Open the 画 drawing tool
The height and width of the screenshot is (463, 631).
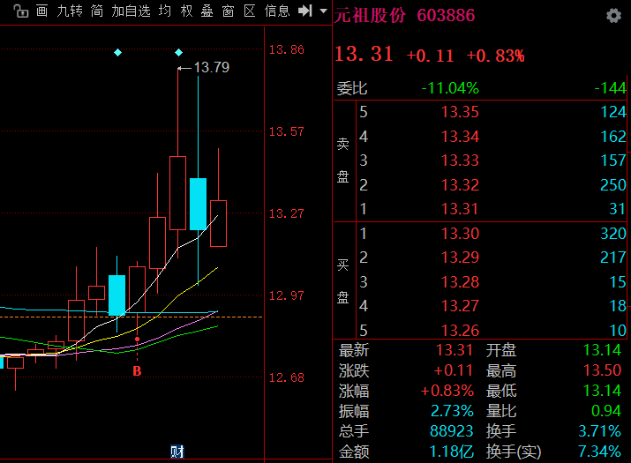tap(41, 11)
